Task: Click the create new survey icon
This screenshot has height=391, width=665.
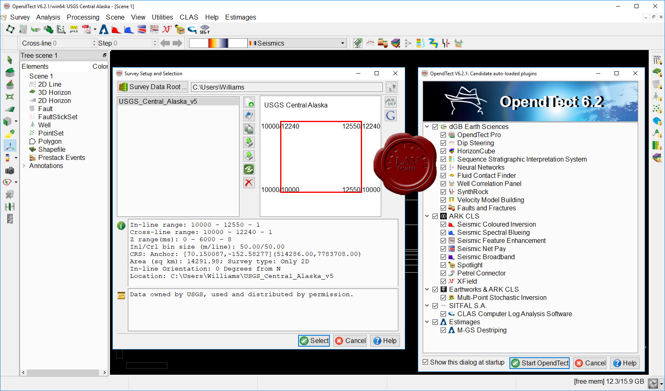Action: 249,102
